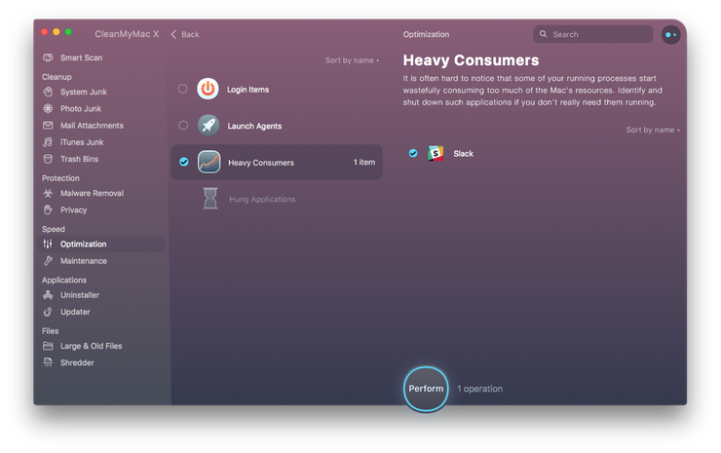Viewport: 721px width, 453px height.
Task: Open the assistant dots button in top-right corner
Action: pyautogui.click(x=671, y=34)
